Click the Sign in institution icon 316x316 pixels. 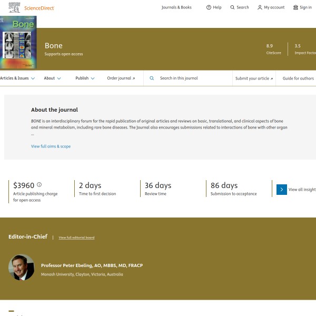pos(295,7)
